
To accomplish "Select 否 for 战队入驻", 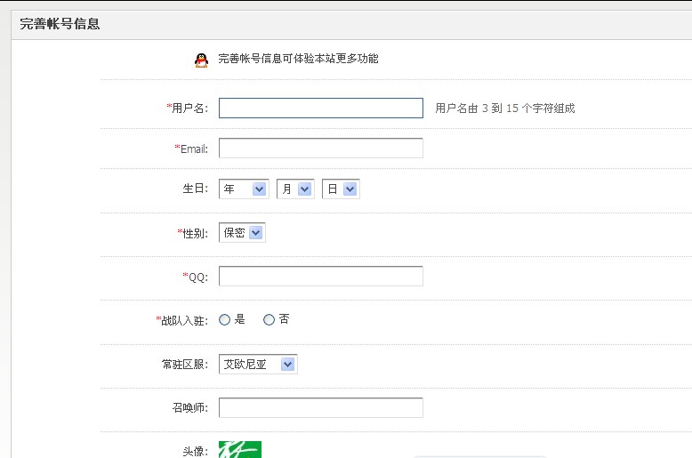I will pos(269,320).
